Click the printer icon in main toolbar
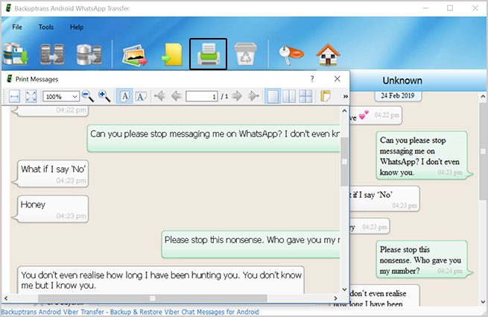Image resolution: width=488 pixels, height=317 pixels. 207,54
